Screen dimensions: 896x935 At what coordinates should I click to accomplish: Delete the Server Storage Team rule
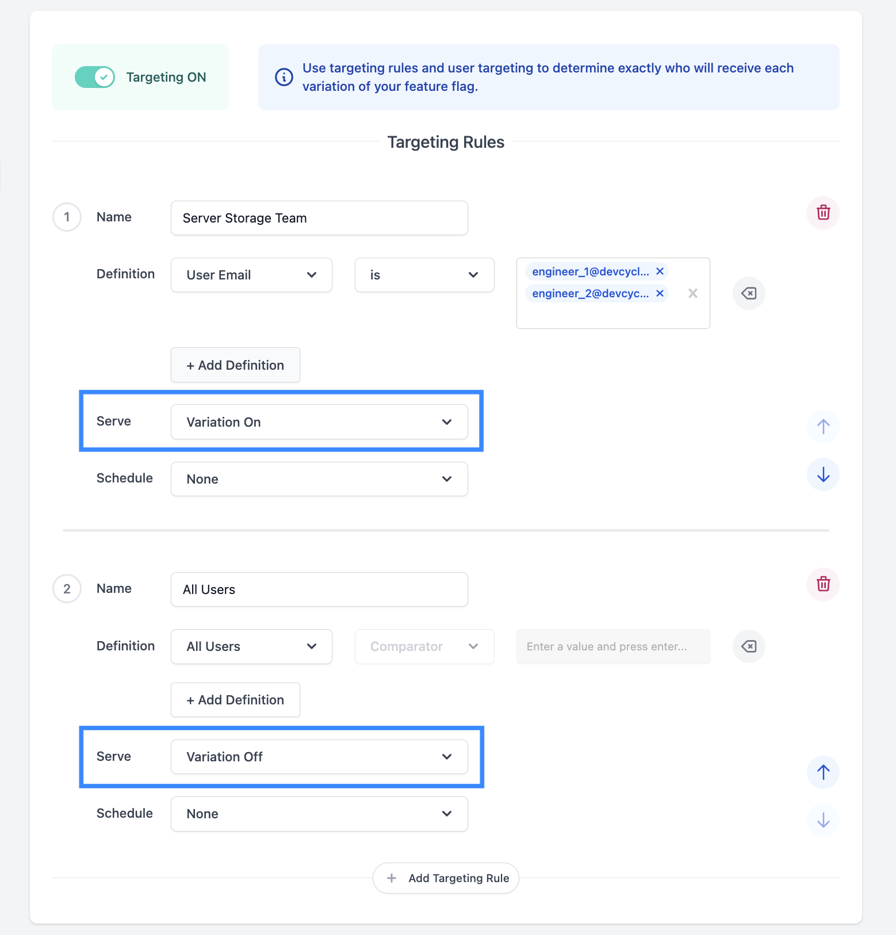[x=823, y=213]
